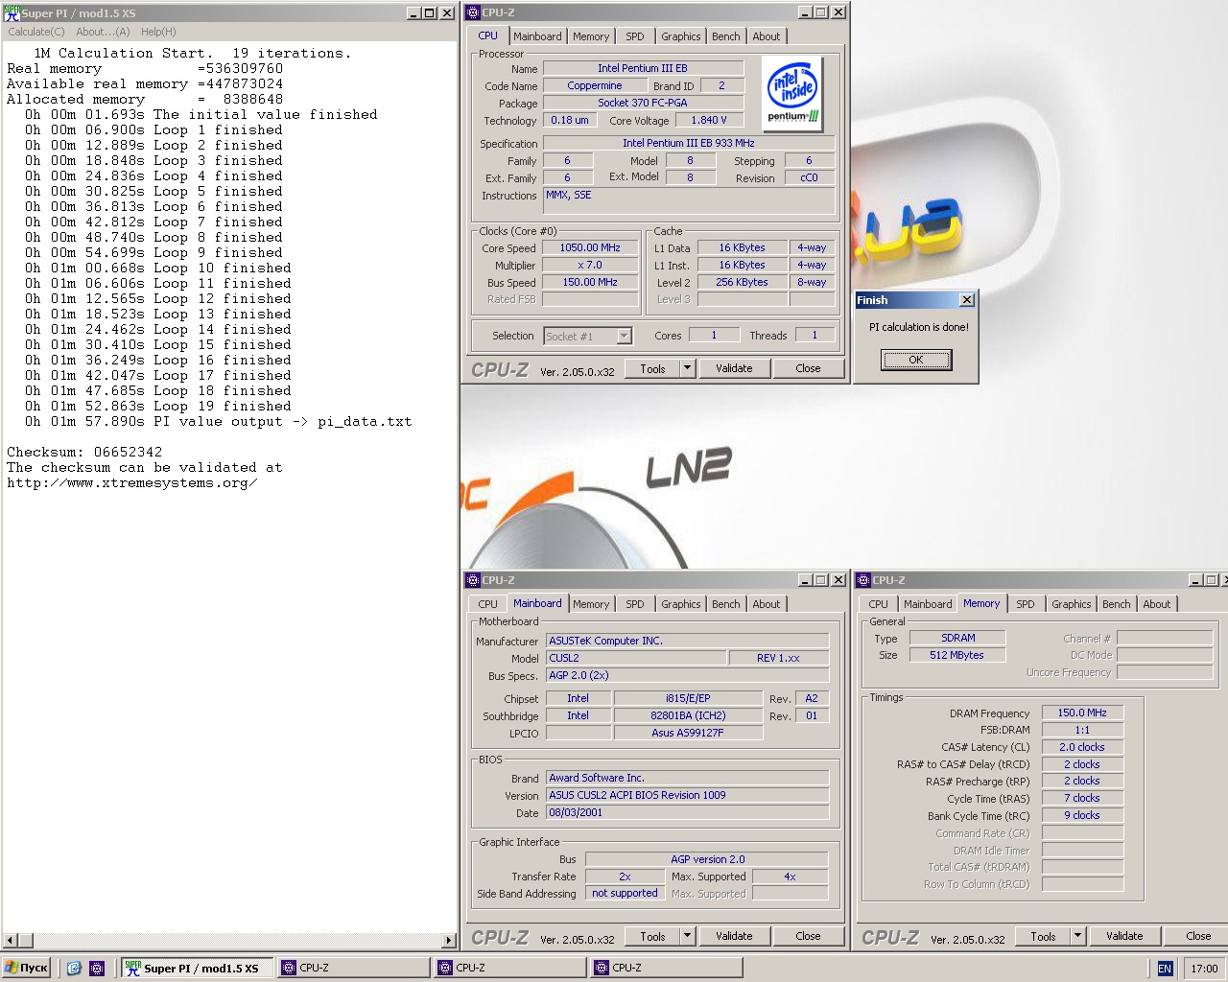The image size is (1228, 982).
Task: Select Bench tab in the CPU-Z Memory window
Action: (x=1117, y=604)
